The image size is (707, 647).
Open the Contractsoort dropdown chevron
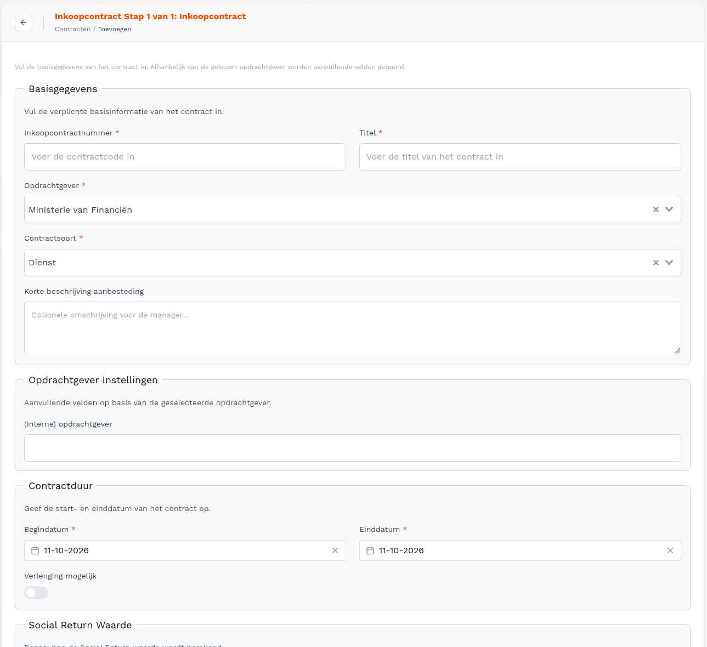[669, 263]
